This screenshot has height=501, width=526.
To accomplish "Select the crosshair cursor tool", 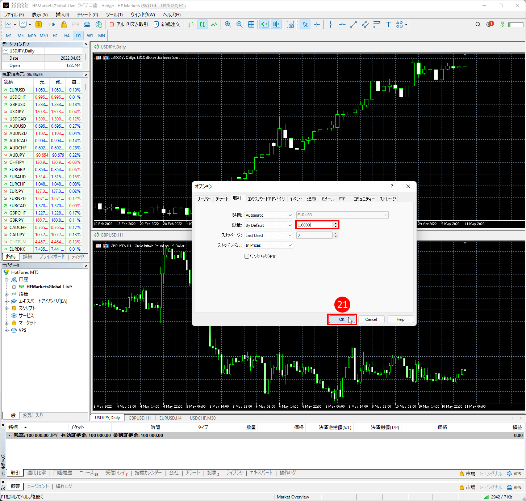I will click(x=317, y=25).
